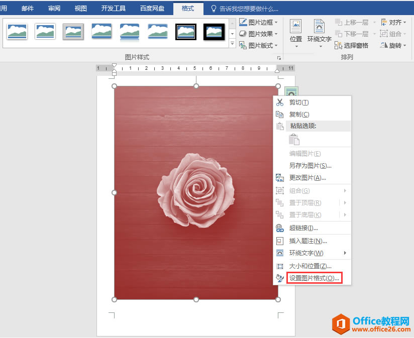Click the lightbulb Tell Me icon

[x=214, y=9]
